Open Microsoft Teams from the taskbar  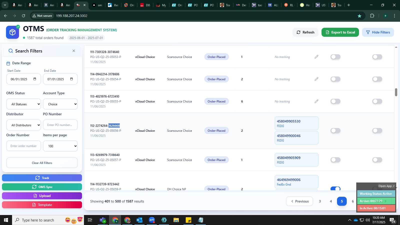click(x=102, y=220)
